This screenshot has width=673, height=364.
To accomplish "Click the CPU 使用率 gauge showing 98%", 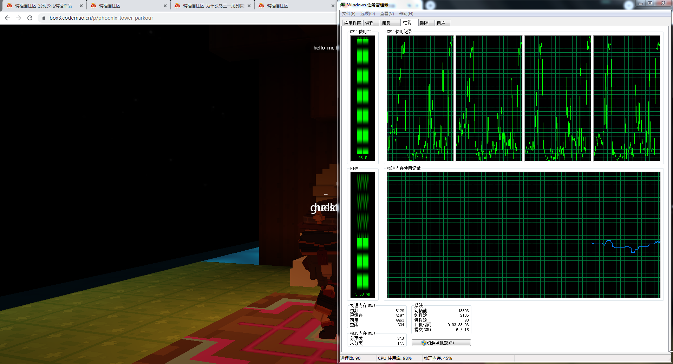I will click(362, 98).
